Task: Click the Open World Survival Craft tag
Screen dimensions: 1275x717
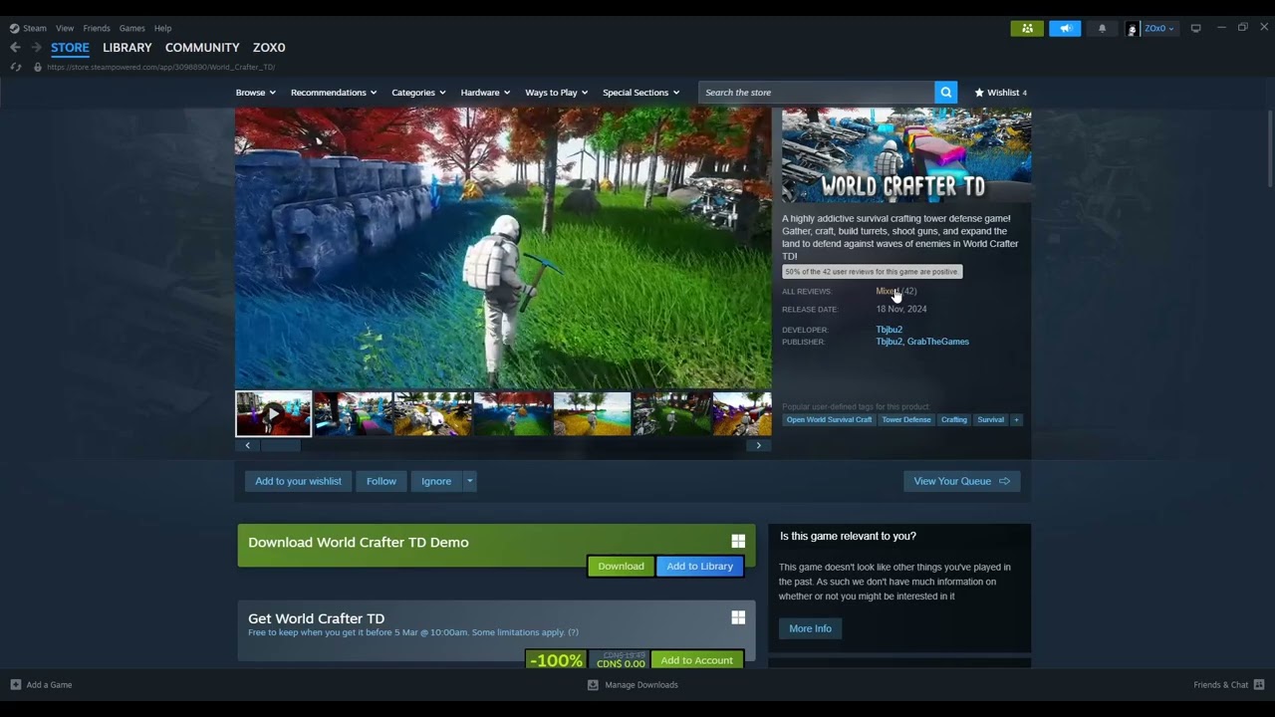Action: (x=829, y=419)
